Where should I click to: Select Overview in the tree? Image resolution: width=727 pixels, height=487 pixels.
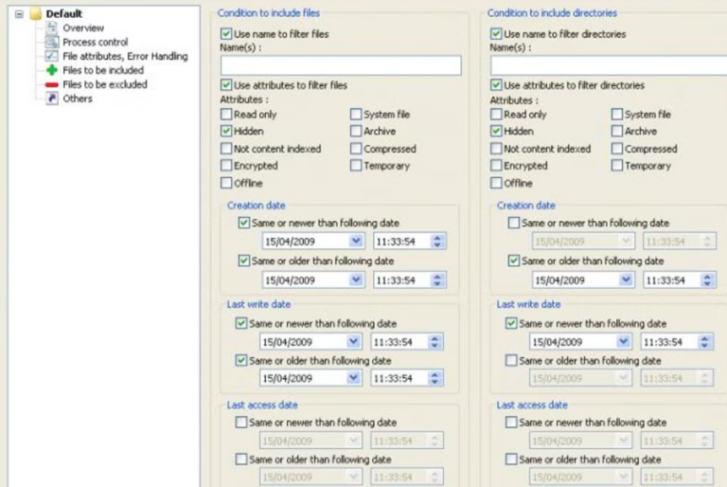point(83,27)
